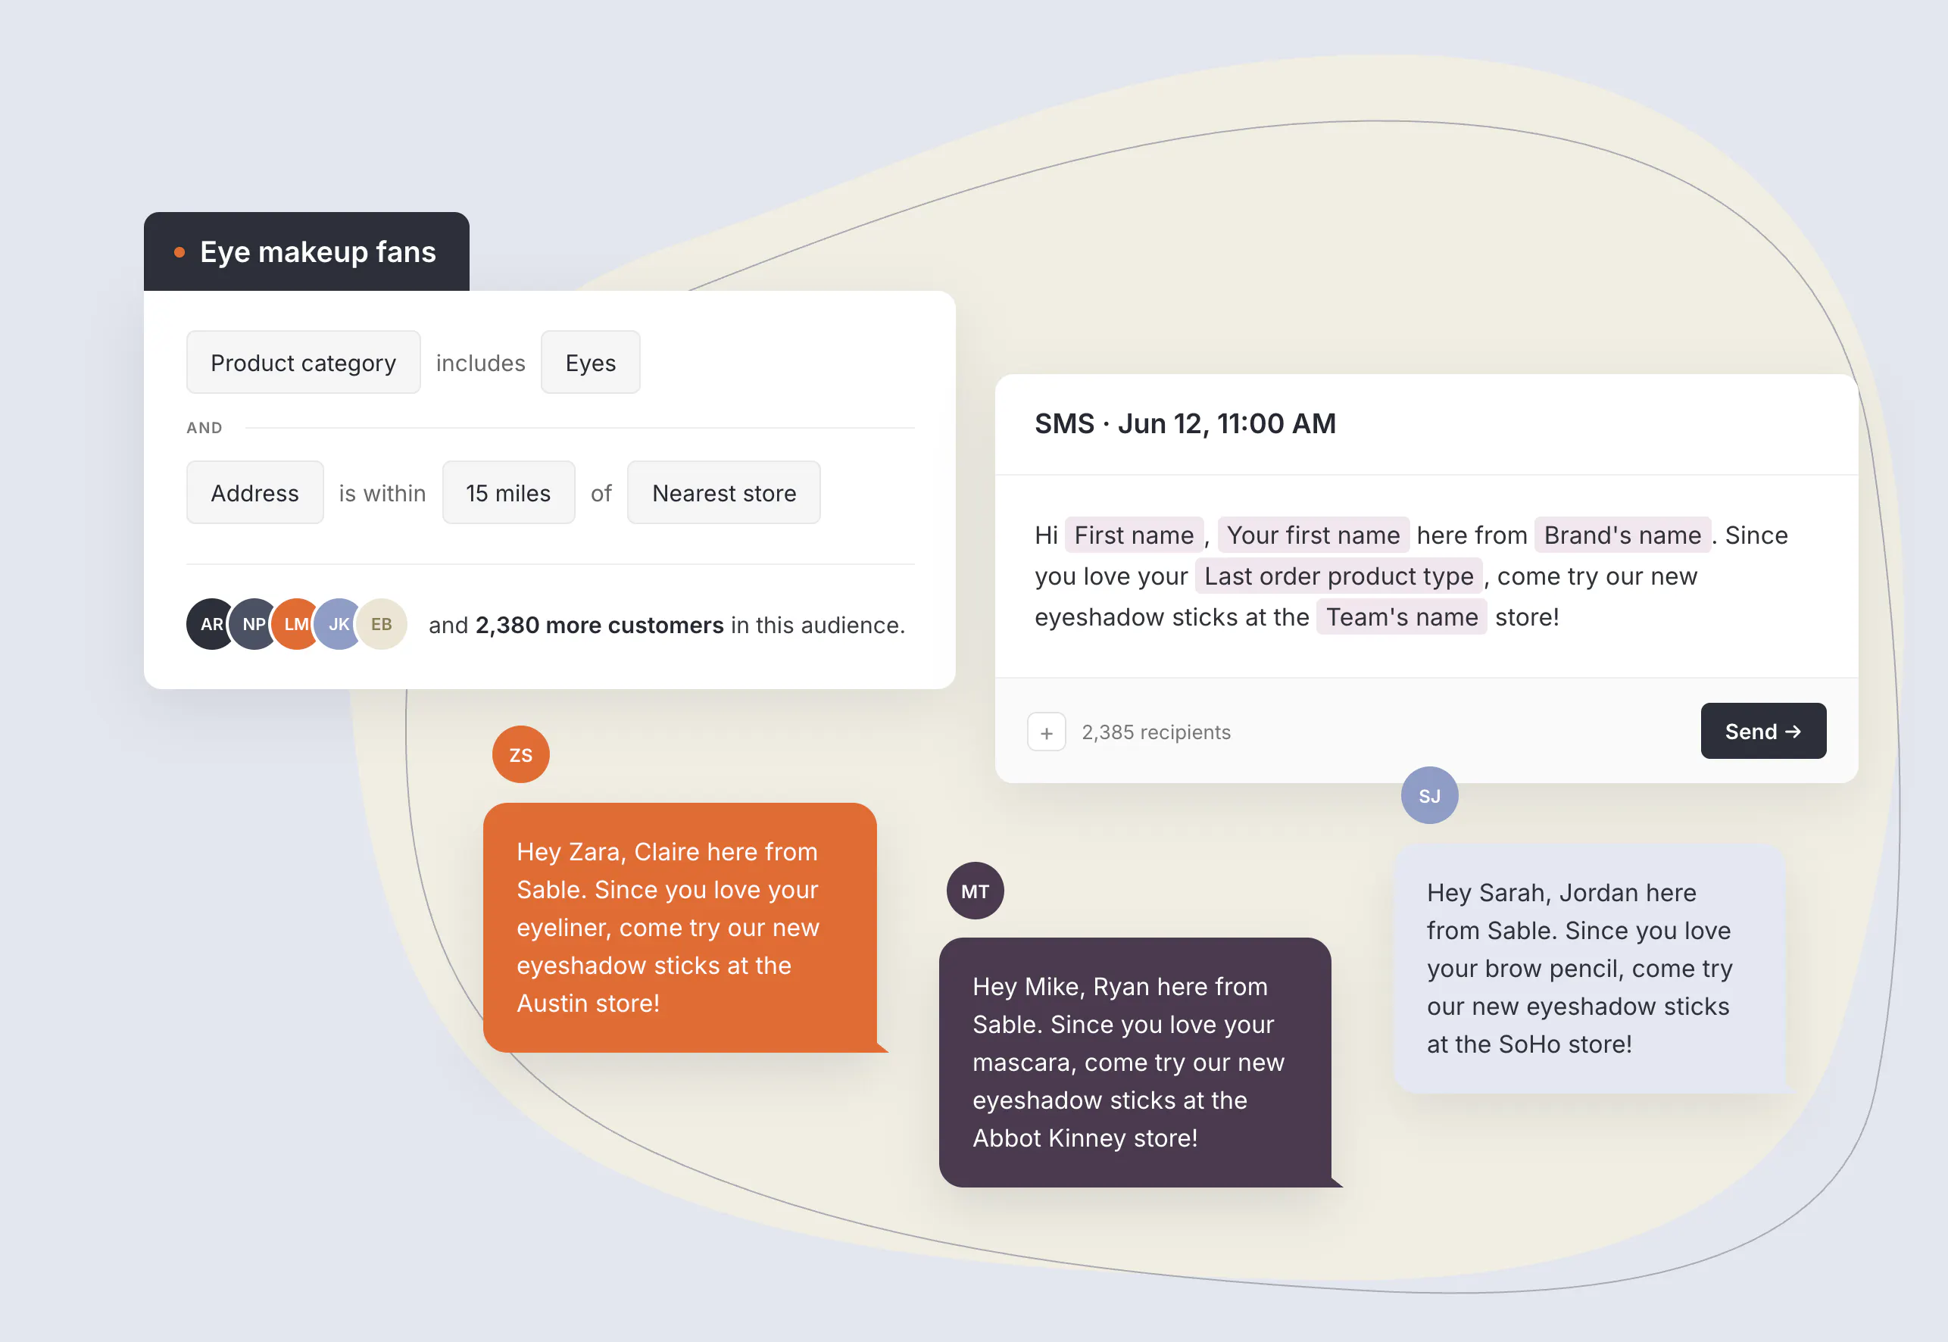Open the SoHo store message bubble
The image size is (1948, 1342).
[1591, 969]
